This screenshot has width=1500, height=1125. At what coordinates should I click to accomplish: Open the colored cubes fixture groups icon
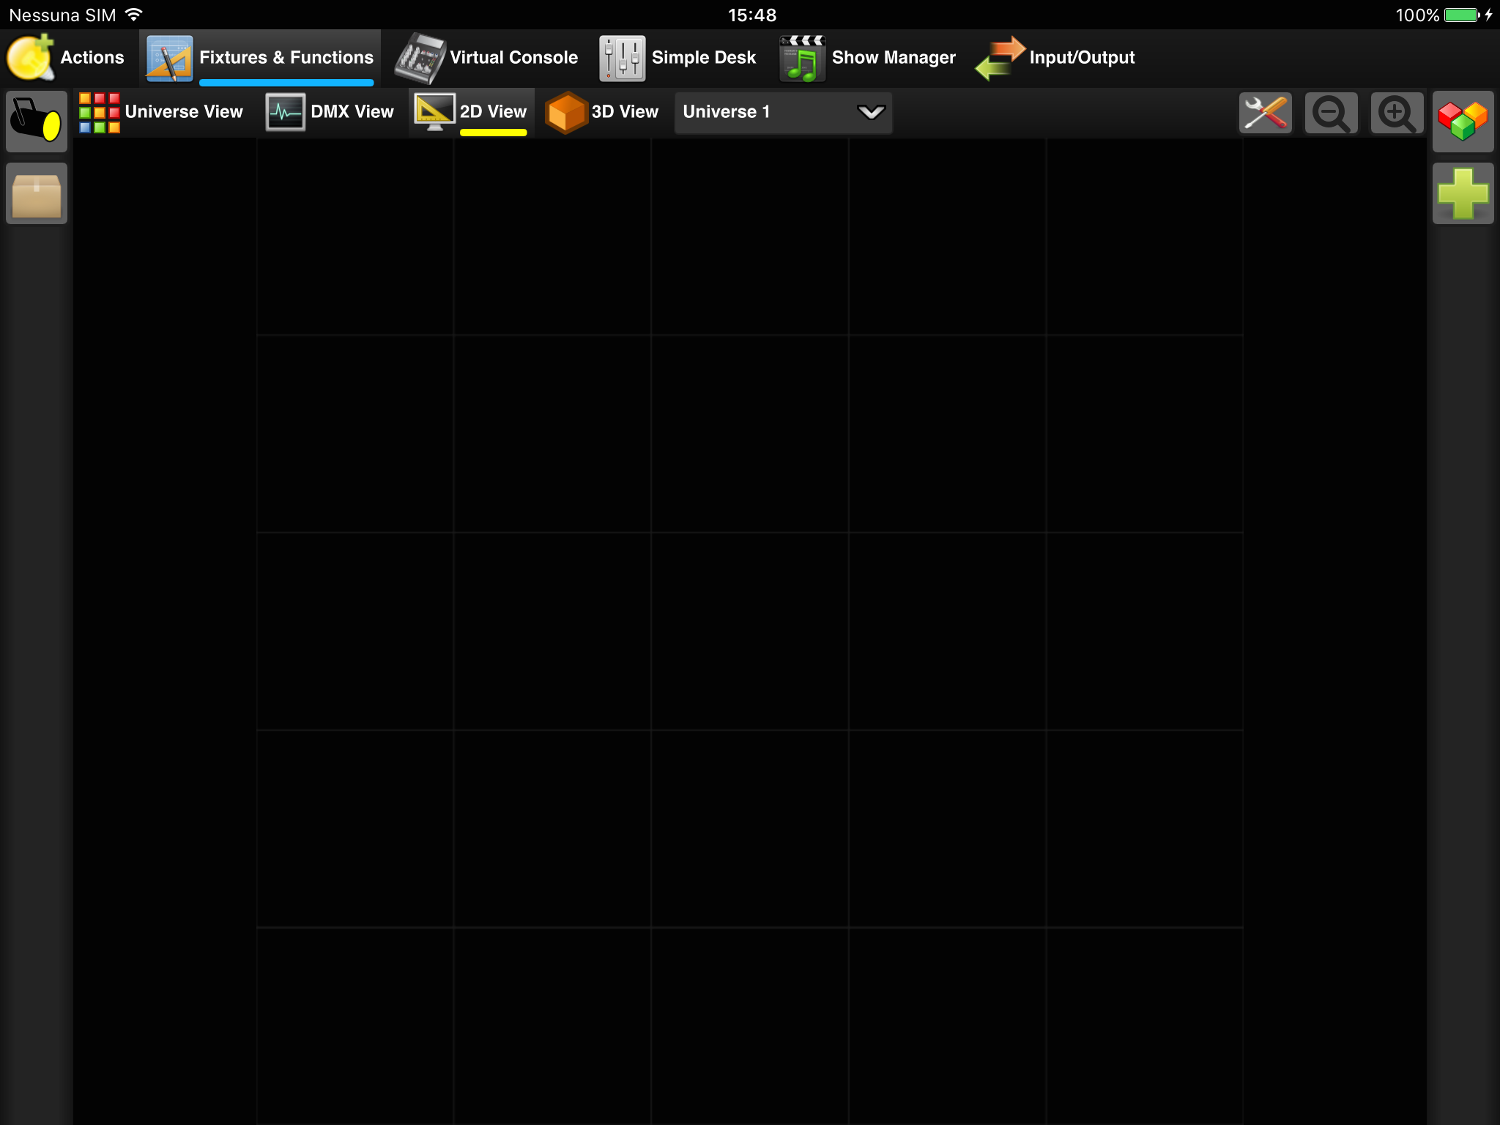click(x=1463, y=121)
